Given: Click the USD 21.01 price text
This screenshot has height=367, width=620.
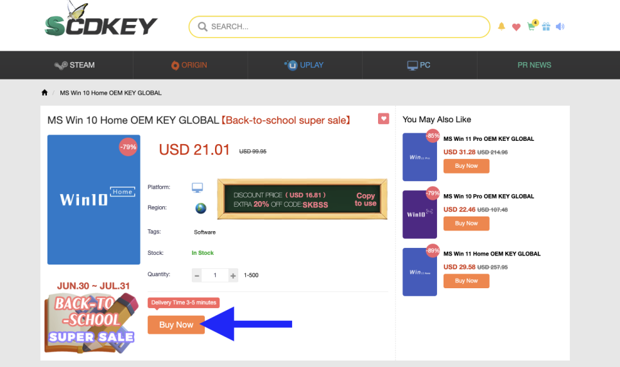Looking at the screenshot, I should [x=194, y=150].
